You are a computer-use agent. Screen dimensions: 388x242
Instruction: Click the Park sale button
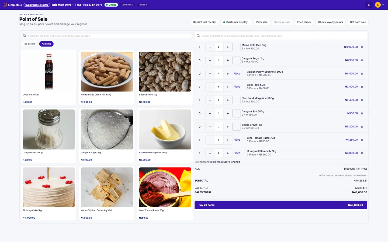[262, 22]
